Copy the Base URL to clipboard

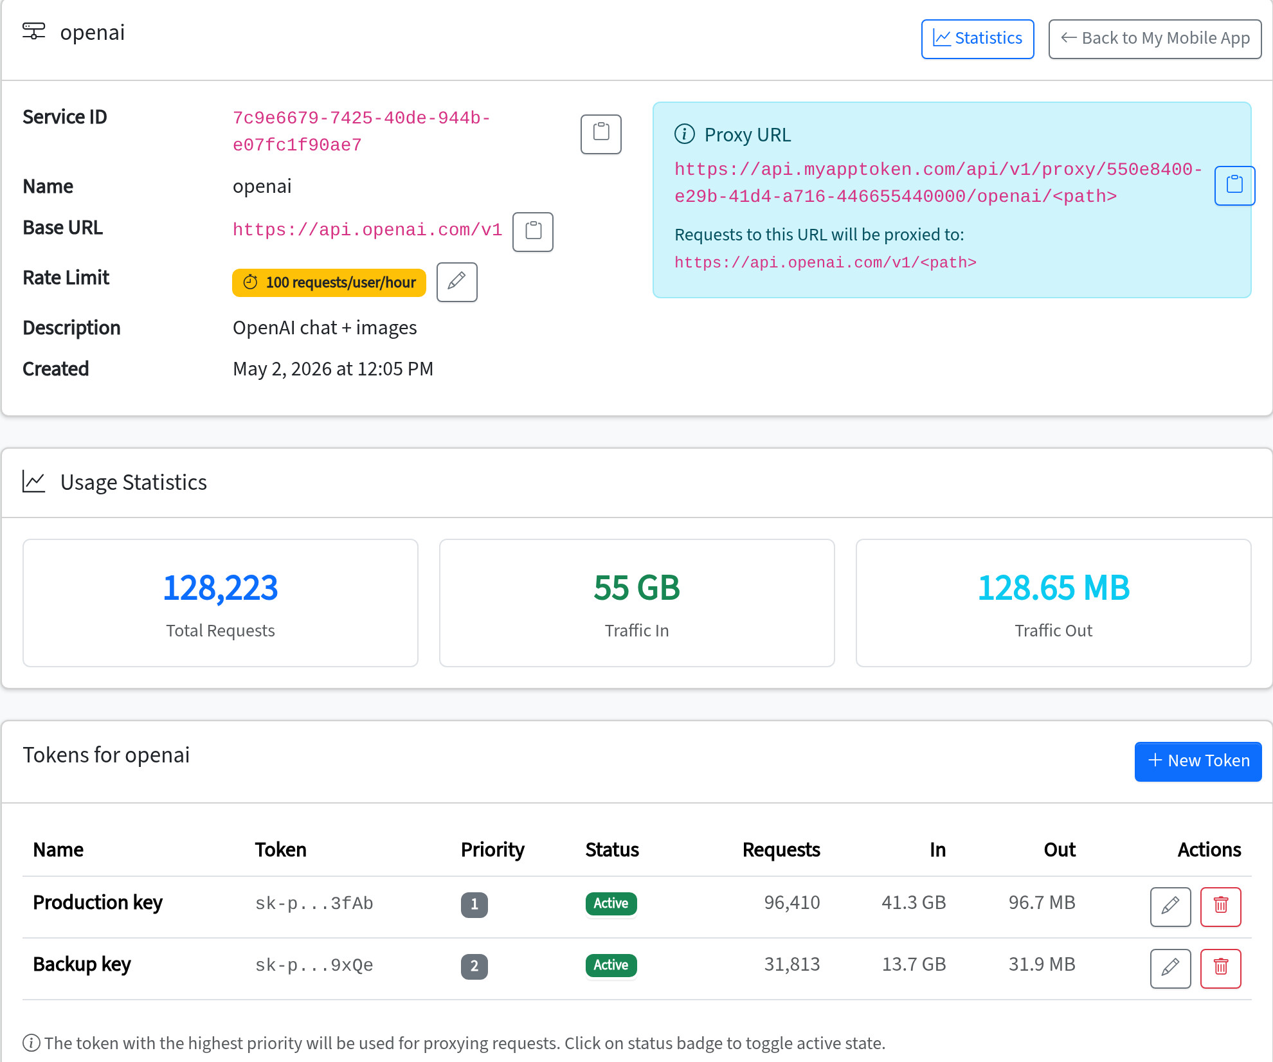[532, 231]
